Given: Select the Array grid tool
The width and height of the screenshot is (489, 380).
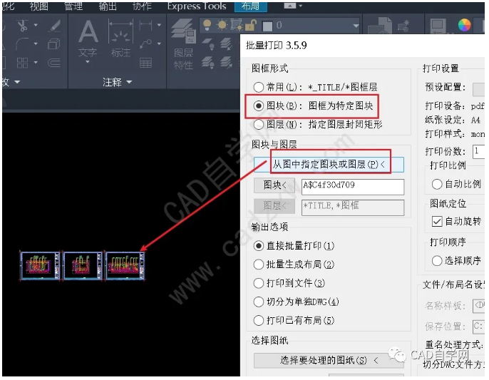Looking at the screenshot, I should tap(23, 63).
